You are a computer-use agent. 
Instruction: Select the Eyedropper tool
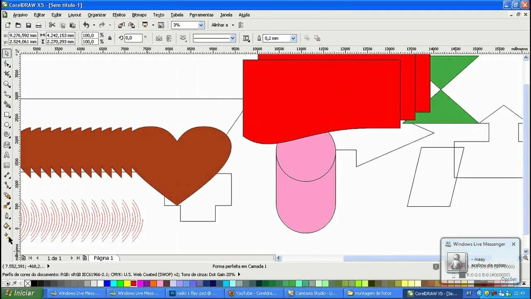click(7, 206)
